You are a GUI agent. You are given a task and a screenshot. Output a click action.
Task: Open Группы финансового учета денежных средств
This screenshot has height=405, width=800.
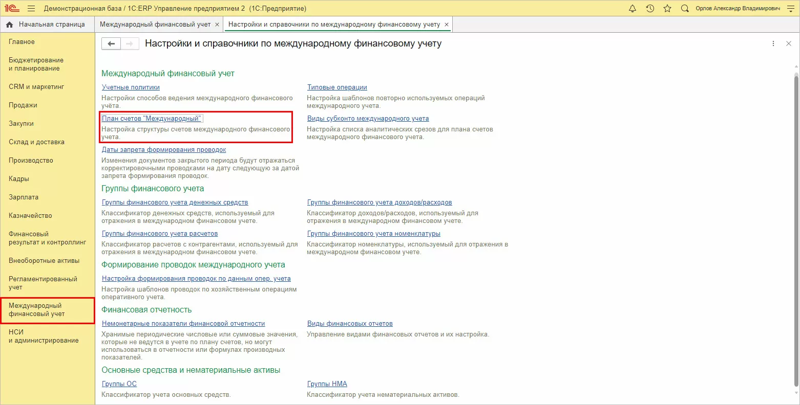[175, 202]
